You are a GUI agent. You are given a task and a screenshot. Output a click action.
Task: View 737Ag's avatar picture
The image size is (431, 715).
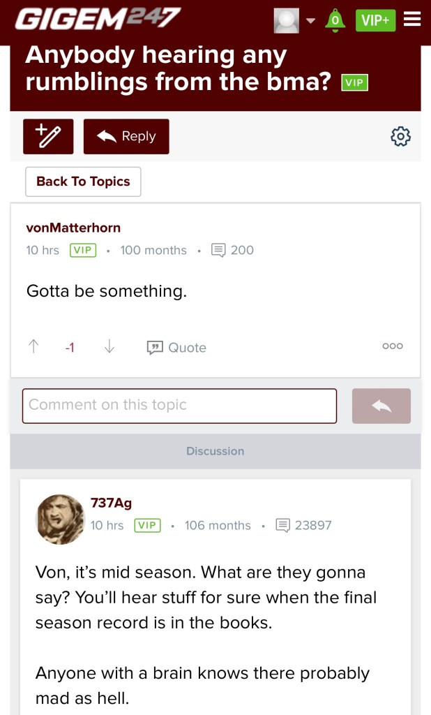(x=59, y=519)
